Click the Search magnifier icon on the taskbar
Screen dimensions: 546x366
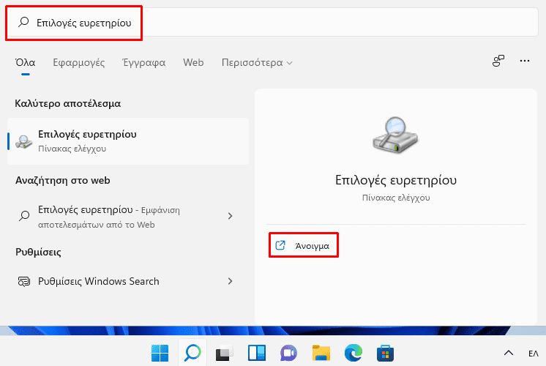click(x=192, y=353)
